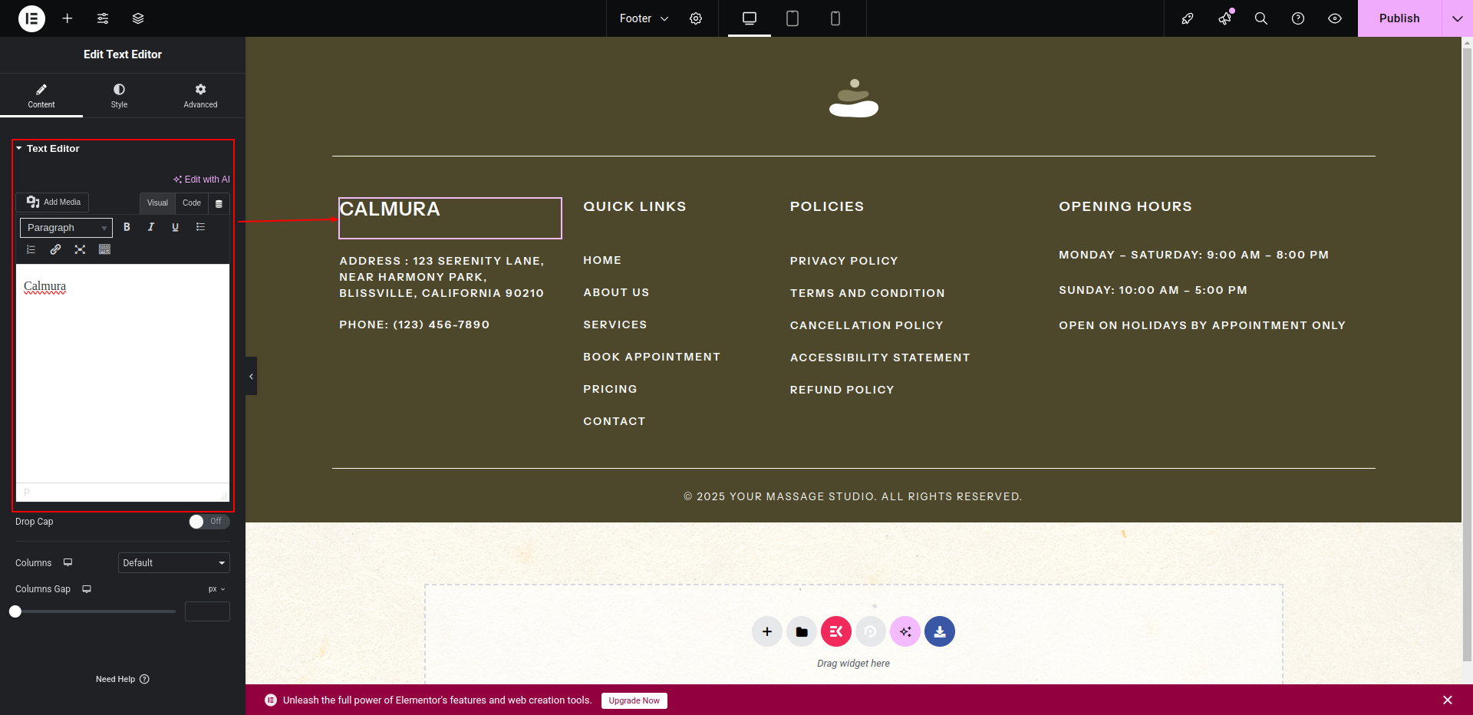
Task: Open the Structure layers panel icon
Action: pyautogui.click(x=138, y=18)
